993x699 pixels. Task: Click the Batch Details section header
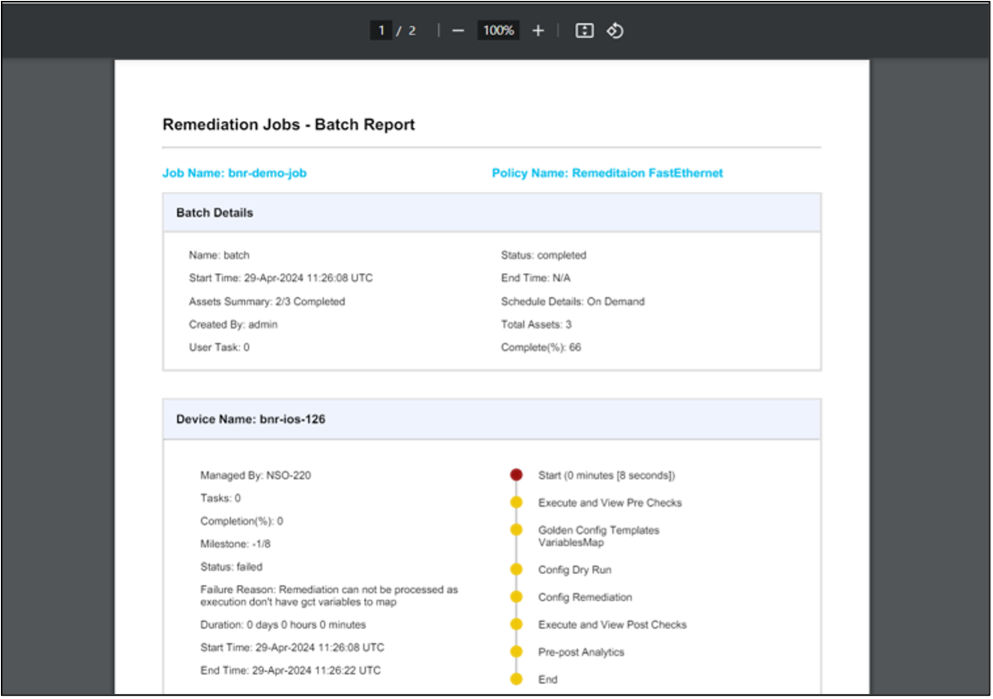pyautogui.click(x=215, y=213)
